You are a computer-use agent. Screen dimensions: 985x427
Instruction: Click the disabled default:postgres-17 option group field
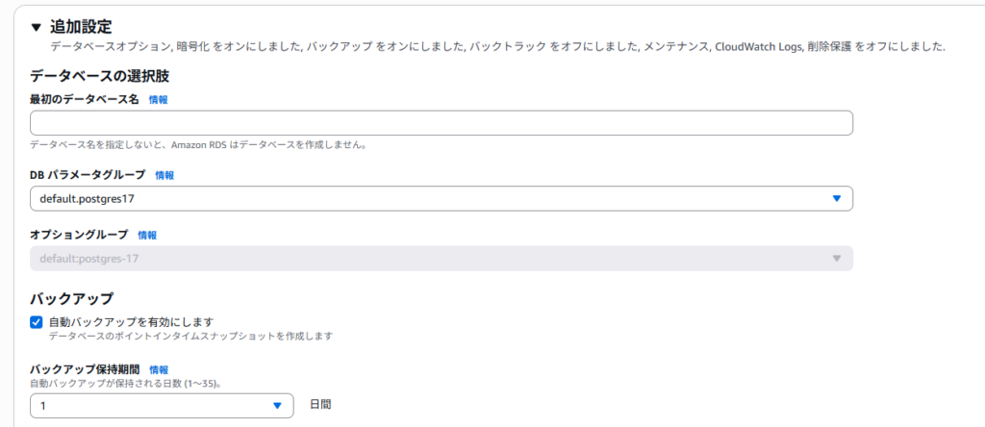[441, 258]
